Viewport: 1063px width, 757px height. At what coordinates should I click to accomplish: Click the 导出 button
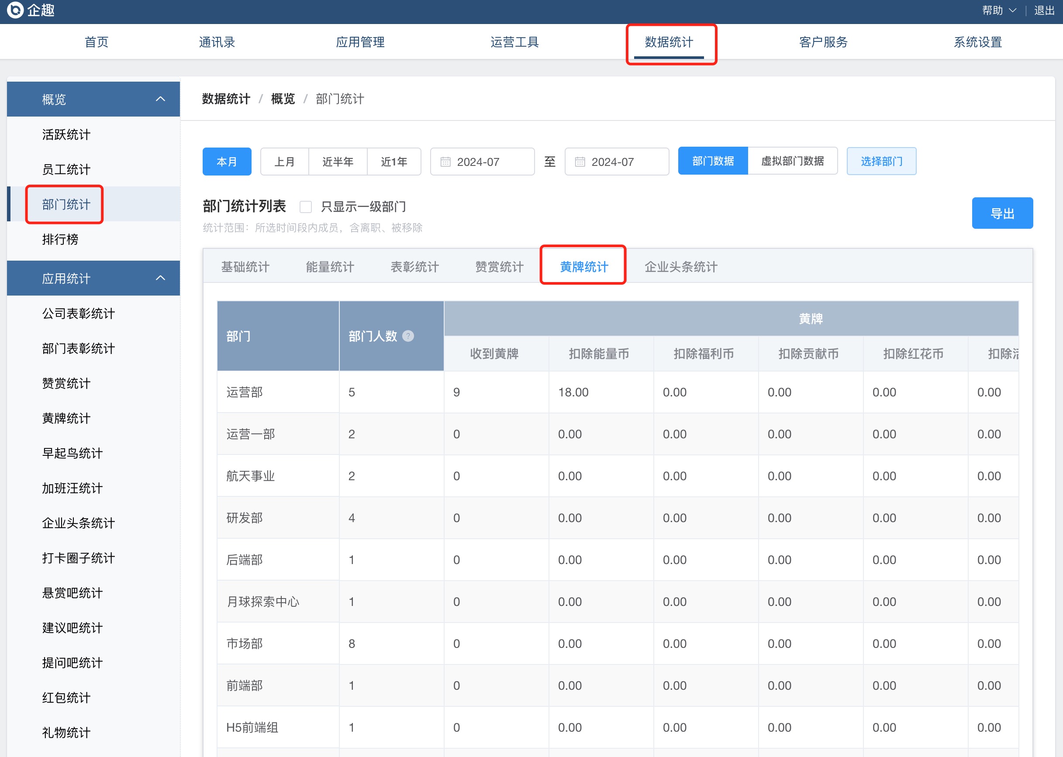pyautogui.click(x=1002, y=213)
